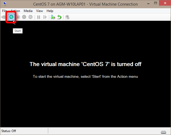Image resolution: width=171 pixels, height=135 pixels.
Task: Click 'The virtual machine CentOS 7 is turned off' message
Action: coord(85,64)
